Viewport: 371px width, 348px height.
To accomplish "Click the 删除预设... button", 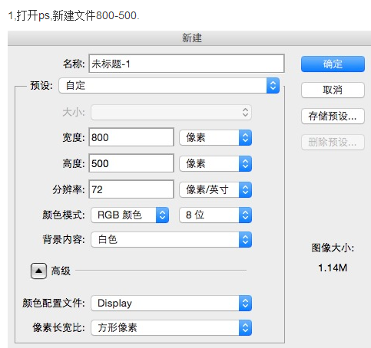I will (x=333, y=142).
